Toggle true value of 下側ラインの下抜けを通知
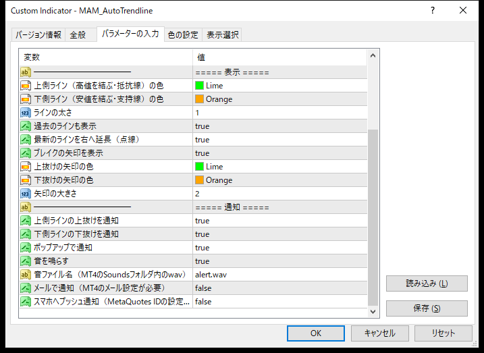This screenshot has width=484, height=353. coord(203,234)
